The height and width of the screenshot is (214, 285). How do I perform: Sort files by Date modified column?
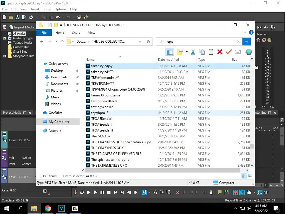pos(176,60)
